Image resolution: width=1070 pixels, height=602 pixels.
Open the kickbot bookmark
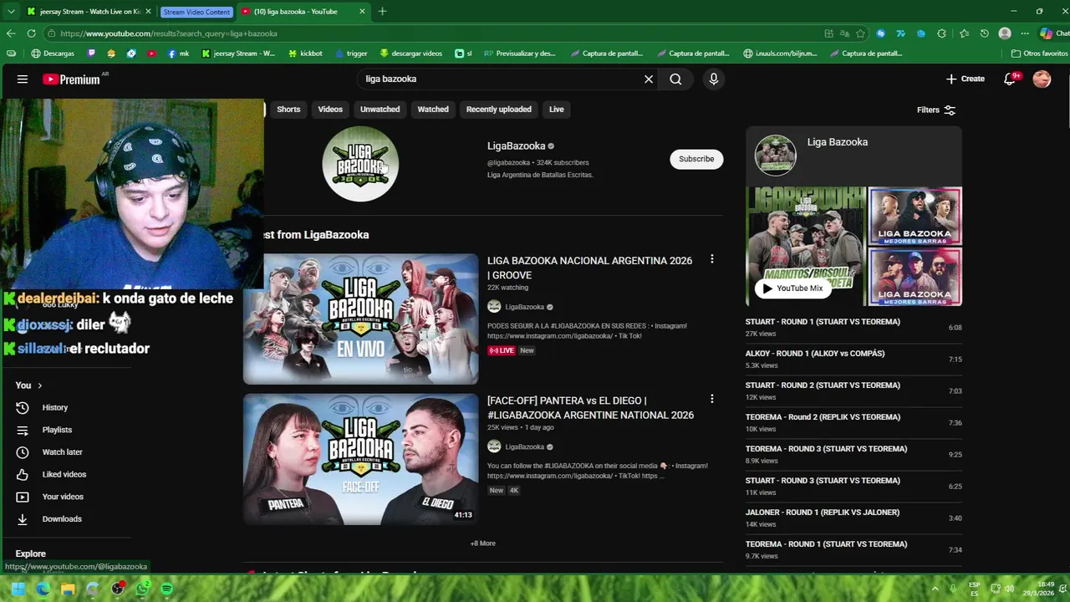coord(305,54)
